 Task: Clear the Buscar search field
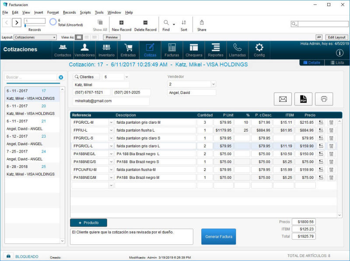(x=61, y=77)
